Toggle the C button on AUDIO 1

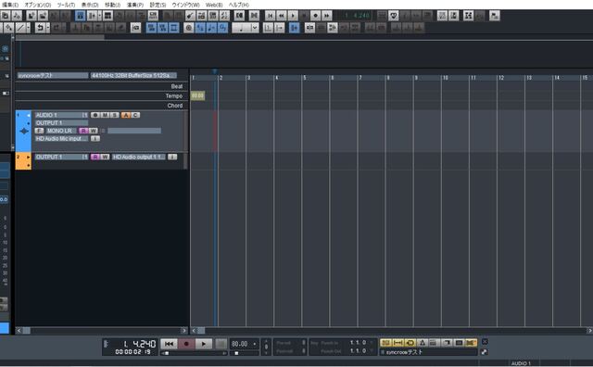pyautogui.click(x=135, y=115)
